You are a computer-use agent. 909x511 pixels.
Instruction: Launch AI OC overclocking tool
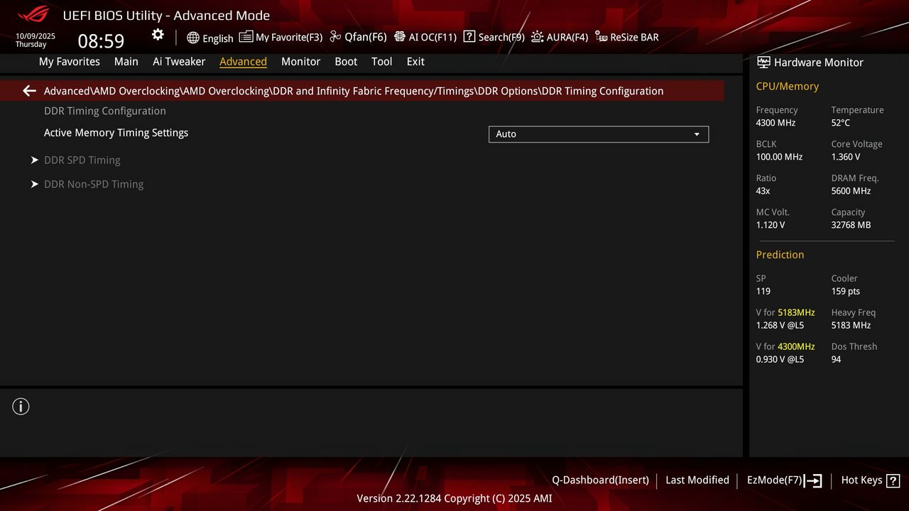[x=425, y=37]
